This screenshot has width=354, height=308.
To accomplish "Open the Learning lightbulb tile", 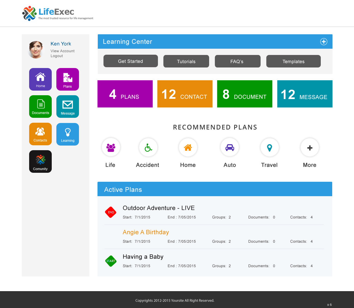I will click(68, 134).
